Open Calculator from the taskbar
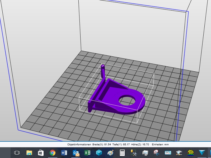This screenshot has height=158, width=211. (122, 153)
